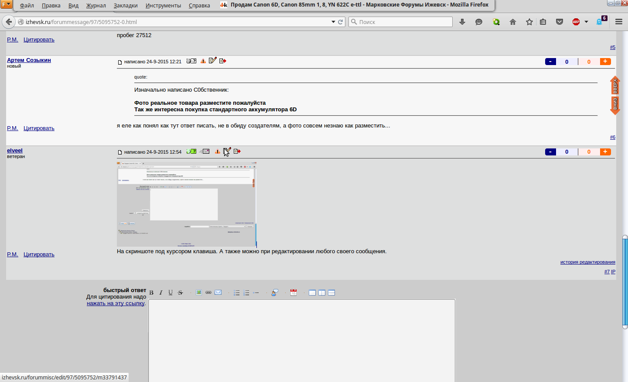Click the insert image icon in editor
Image resolution: width=628 pixels, height=382 pixels.
199,293
